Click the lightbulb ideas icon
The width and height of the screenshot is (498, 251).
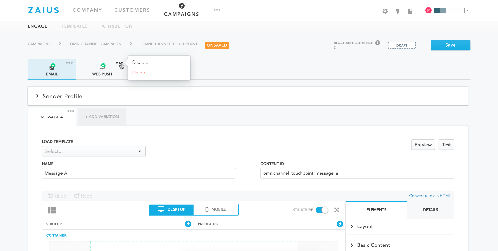(x=398, y=11)
